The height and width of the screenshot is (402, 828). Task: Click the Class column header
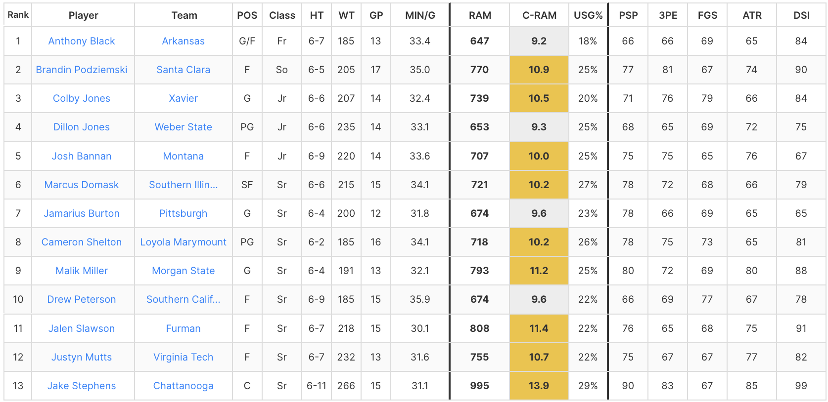282,15
